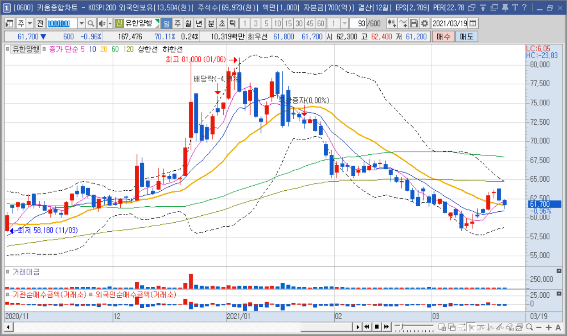The width and height of the screenshot is (567, 336).
Task: Expand the 주 market type dropdown
Action: [x=30, y=23]
